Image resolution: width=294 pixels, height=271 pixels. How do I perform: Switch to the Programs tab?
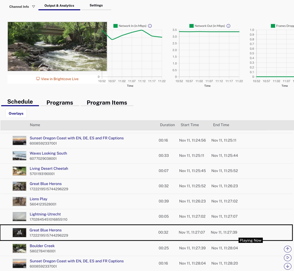click(x=60, y=103)
